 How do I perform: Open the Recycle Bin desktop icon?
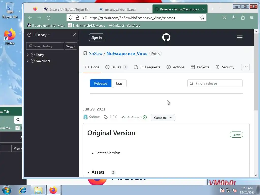coord(10,10)
